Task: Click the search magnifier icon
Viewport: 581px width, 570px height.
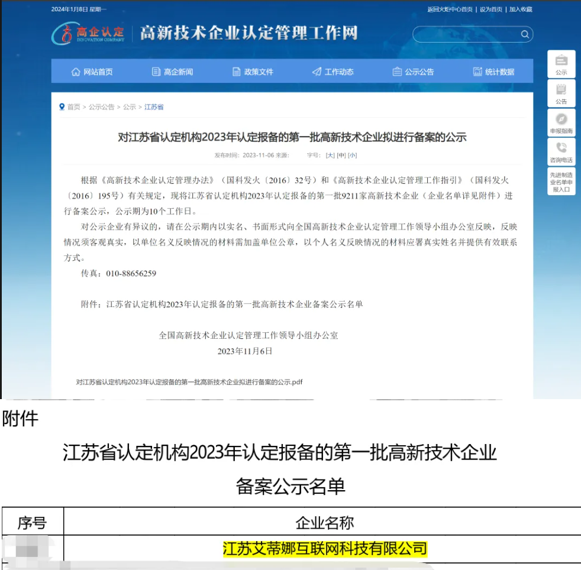Action: tap(525, 34)
